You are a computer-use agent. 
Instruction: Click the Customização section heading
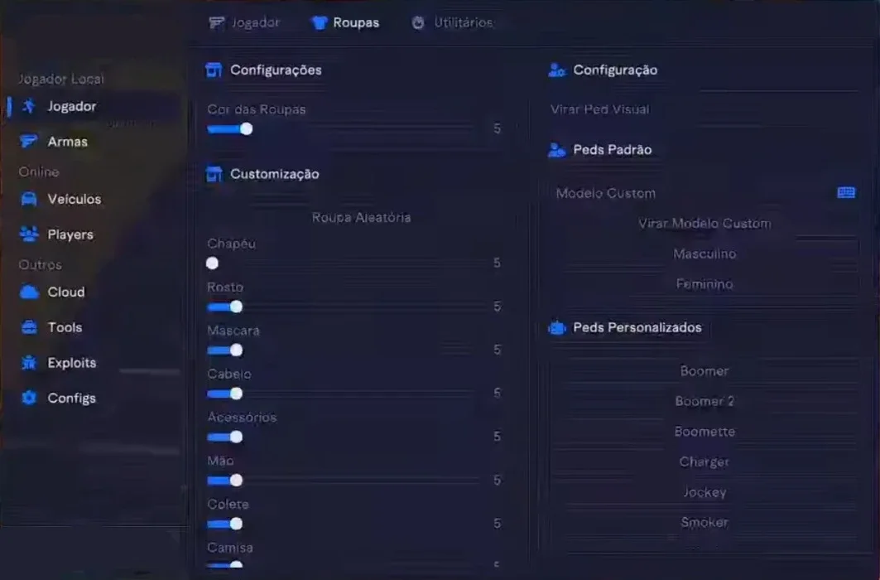click(x=275, y=174)
